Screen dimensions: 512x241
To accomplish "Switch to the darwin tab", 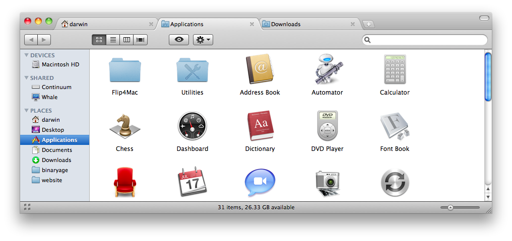I will pos(106,24).
